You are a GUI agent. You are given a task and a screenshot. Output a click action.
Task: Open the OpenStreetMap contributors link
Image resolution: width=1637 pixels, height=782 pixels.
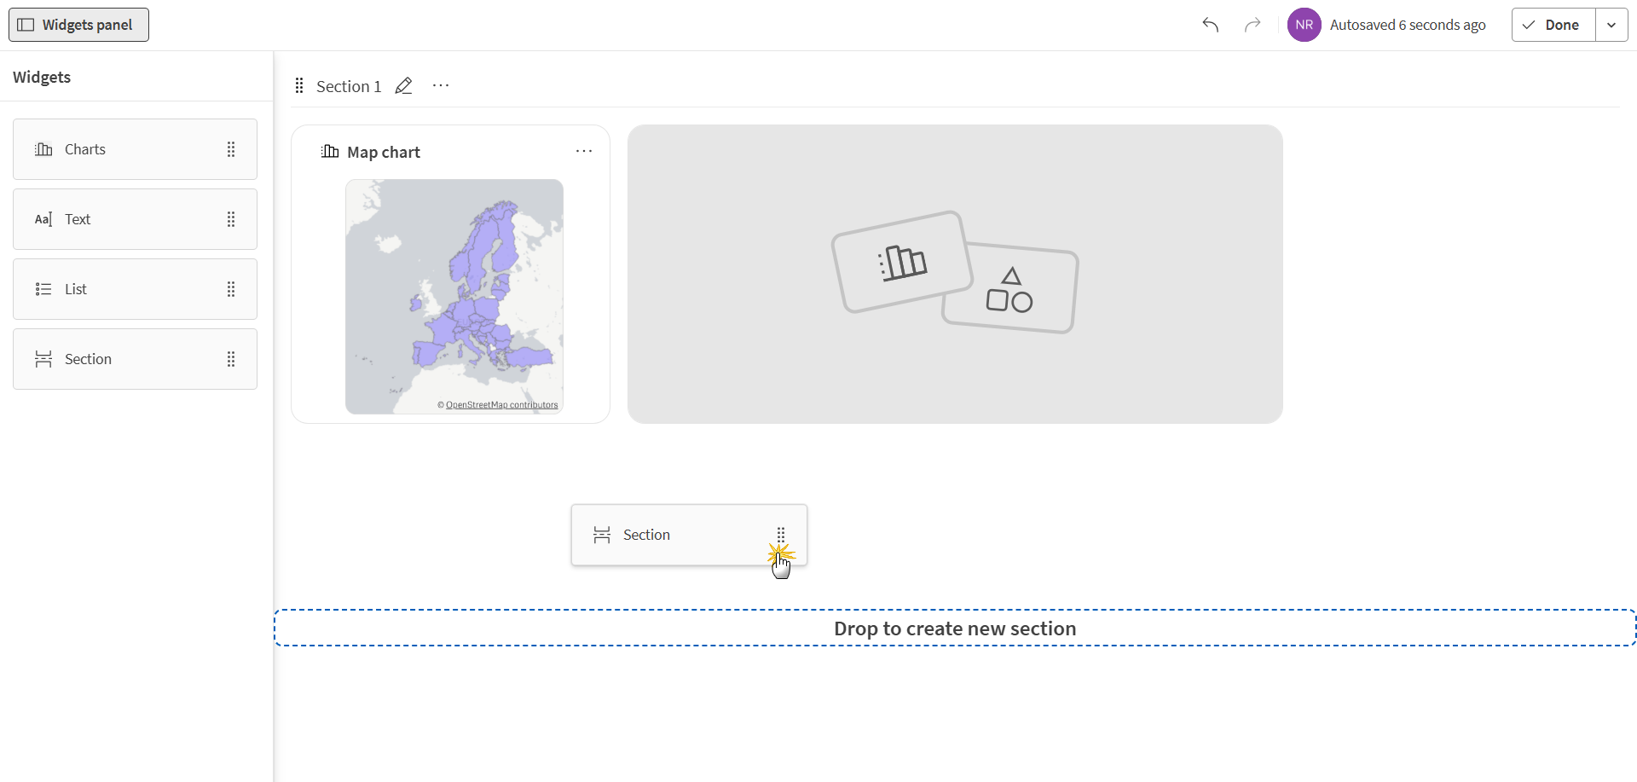(501, 405)
